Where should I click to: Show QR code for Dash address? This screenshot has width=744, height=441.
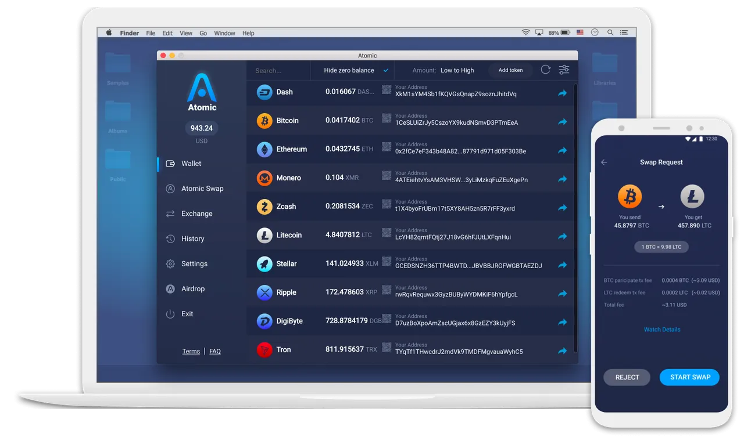(x=387, y=89)
